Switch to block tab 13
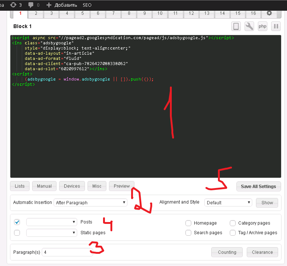The height and width of the screenshot is (266, 287). [x=207, y=13]
